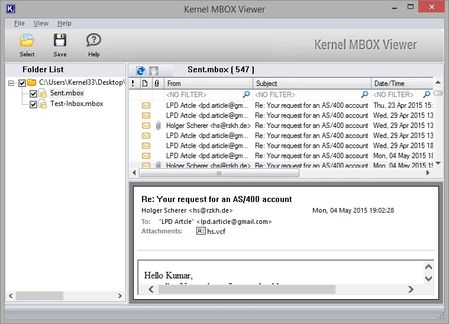Viewport: 449px width, 324px height.
Task: Click the folder list horizontal scrollbar thumb
Action: click(40, 296)
